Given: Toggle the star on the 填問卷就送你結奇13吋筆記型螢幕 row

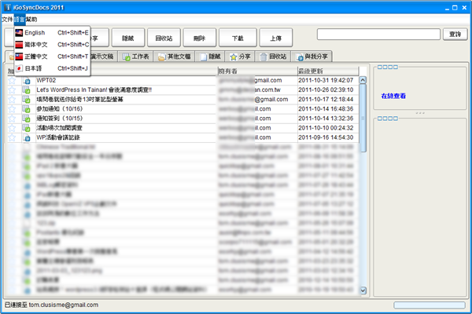Looking at the screenshot, I should [12, 100].
